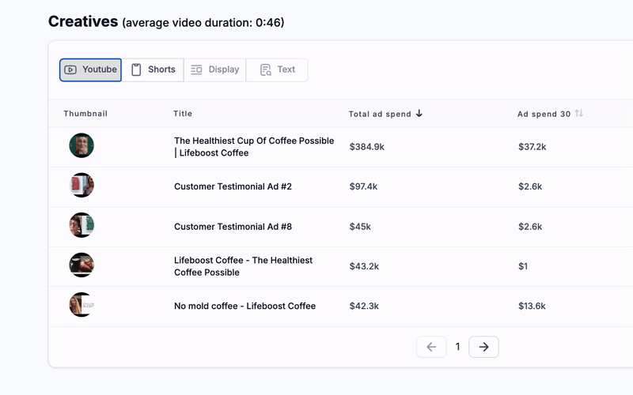Viewport: 633px width, 395px height.
Task: Click the Creatives heading
Action: [x=83, y=21]
